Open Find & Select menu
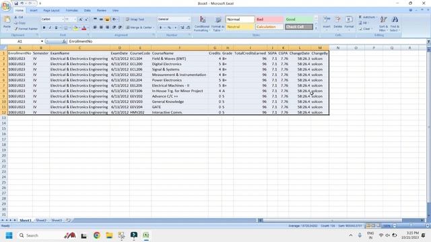431x242 pixels. point(395,24)
